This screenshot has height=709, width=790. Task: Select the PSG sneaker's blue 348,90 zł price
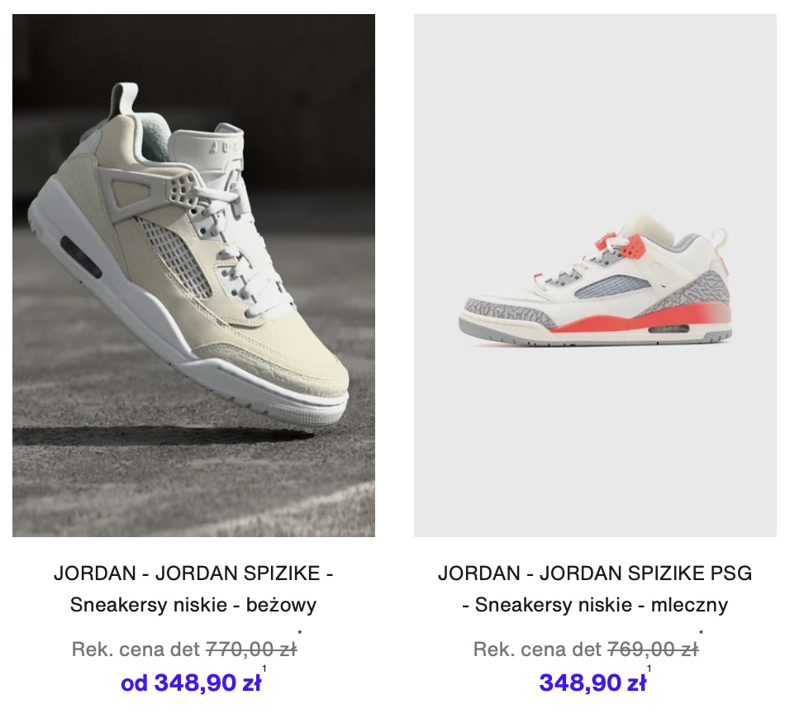[x=592, y=683]
